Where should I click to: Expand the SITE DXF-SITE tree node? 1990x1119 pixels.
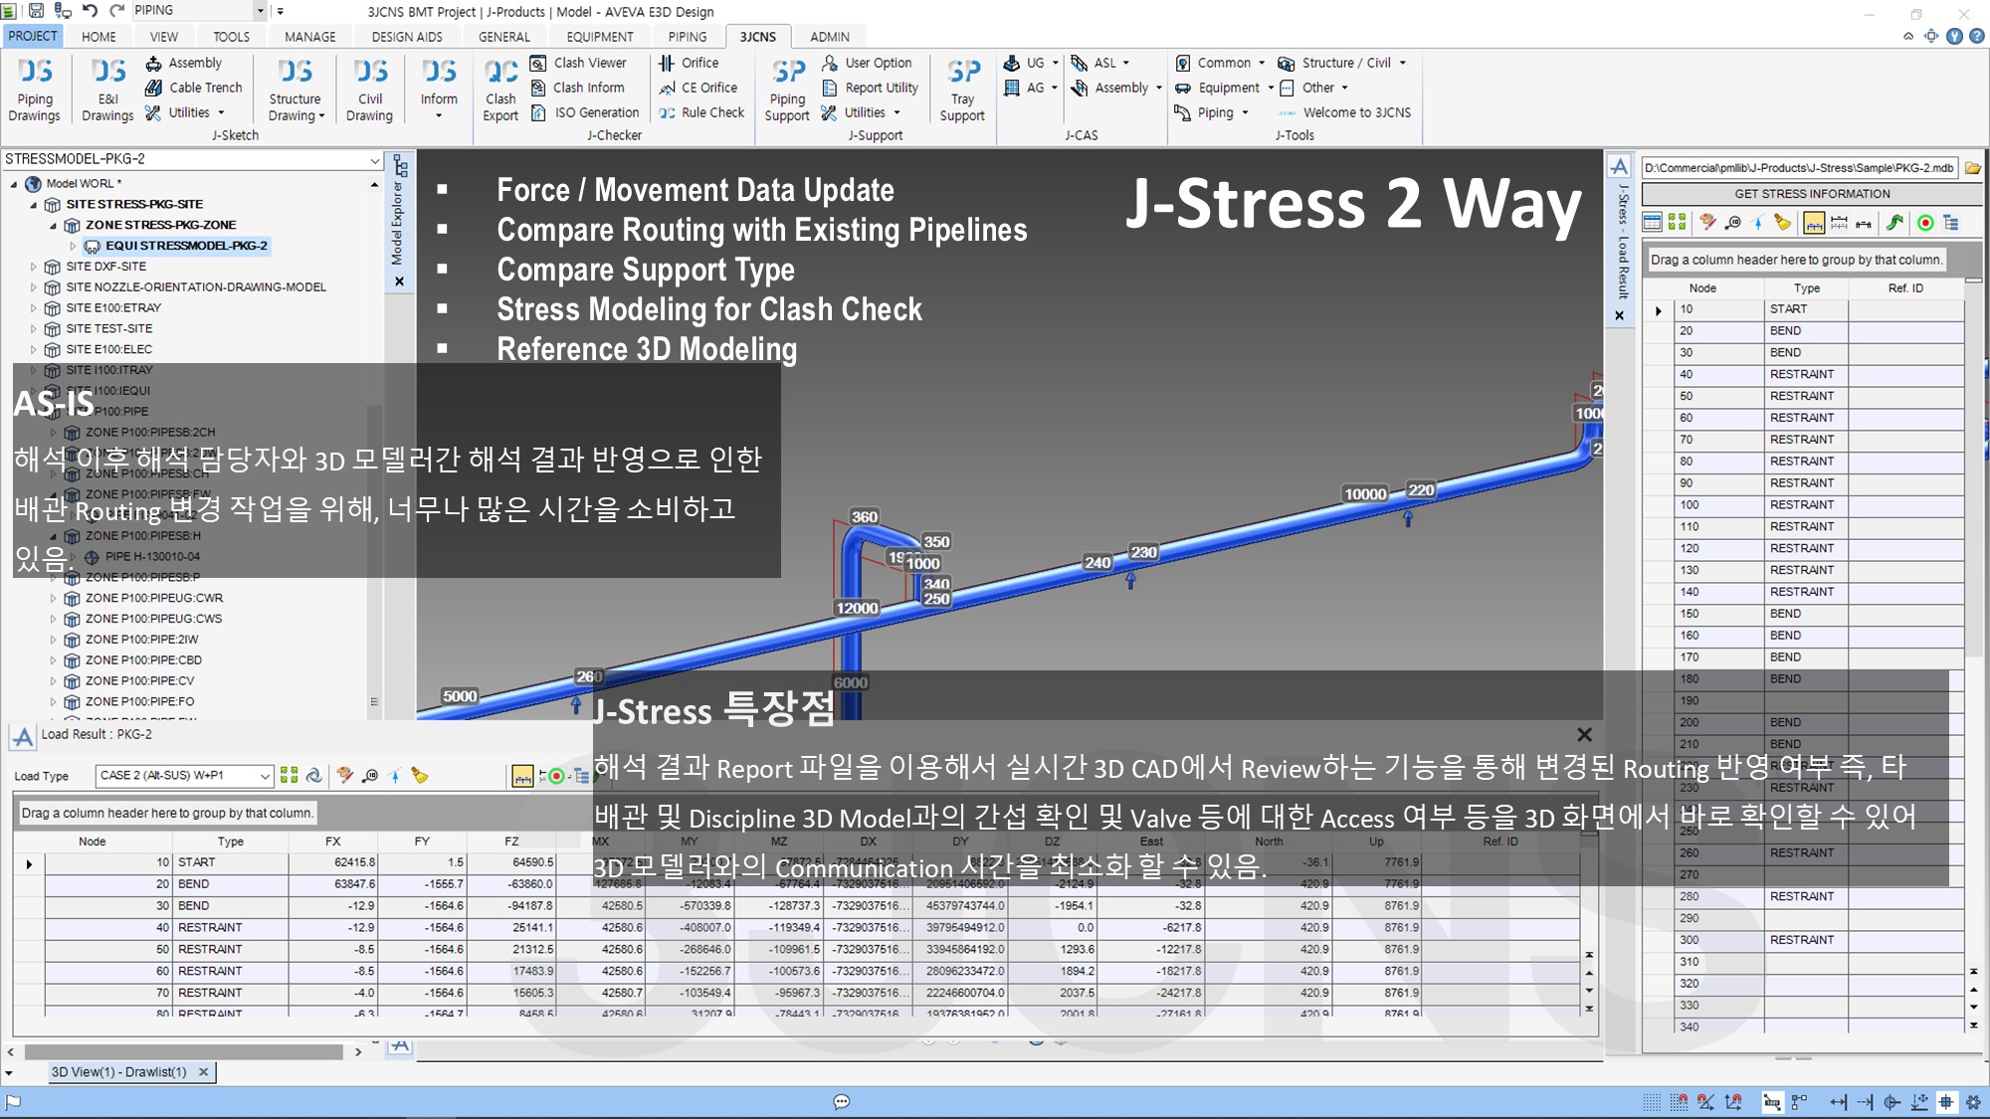[34, 267]
